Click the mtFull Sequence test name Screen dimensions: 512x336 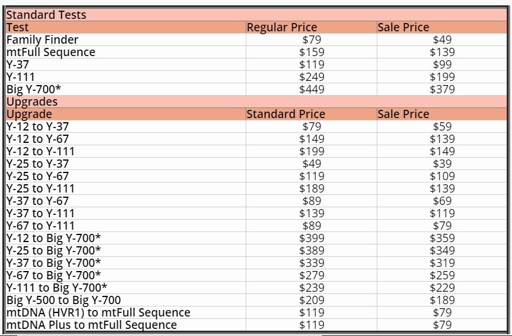(51, 52)
